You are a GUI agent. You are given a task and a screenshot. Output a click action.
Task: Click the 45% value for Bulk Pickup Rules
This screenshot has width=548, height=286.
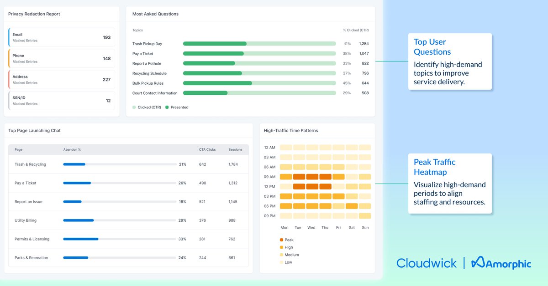point(347,83)
